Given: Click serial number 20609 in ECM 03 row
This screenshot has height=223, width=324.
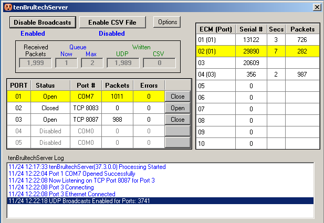Looking at the screenshot, I should (x=251, y=63).
